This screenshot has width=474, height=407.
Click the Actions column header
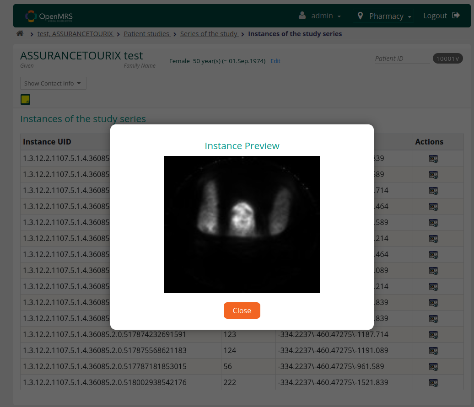(429, 142)
